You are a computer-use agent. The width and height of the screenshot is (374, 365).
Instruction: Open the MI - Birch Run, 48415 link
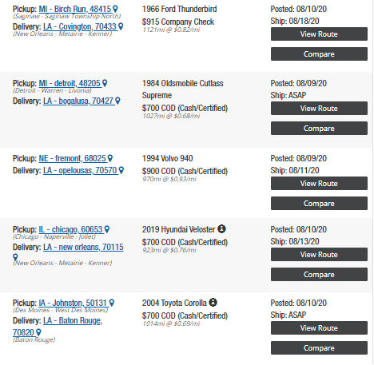(x=75, y=9)
